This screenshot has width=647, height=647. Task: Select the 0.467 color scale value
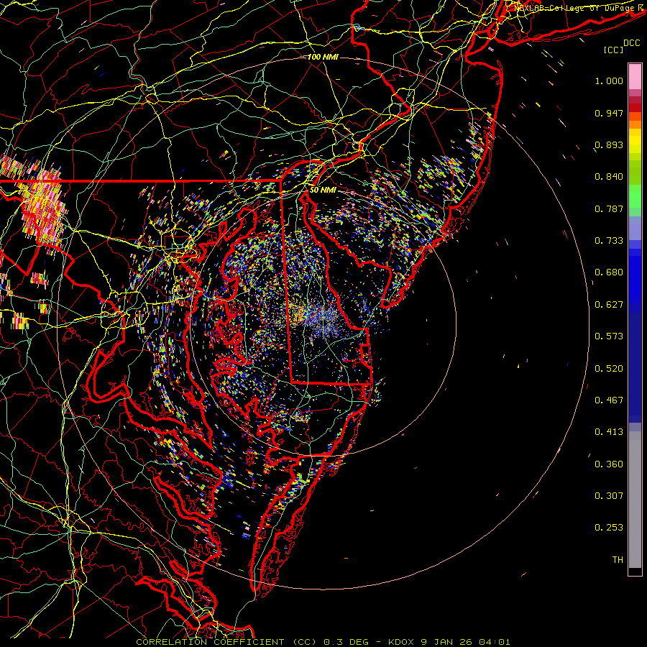[609, 400]
